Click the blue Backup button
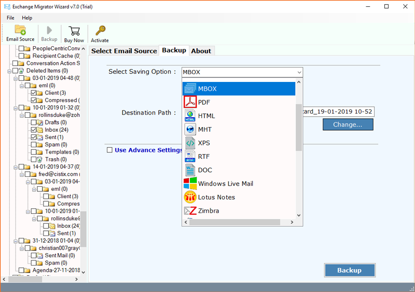The width and height of the screenshot is (415, 292). [x=350, y=270]
